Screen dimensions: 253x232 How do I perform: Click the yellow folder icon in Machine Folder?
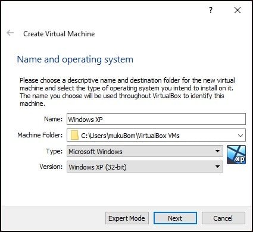pos(74,135)
